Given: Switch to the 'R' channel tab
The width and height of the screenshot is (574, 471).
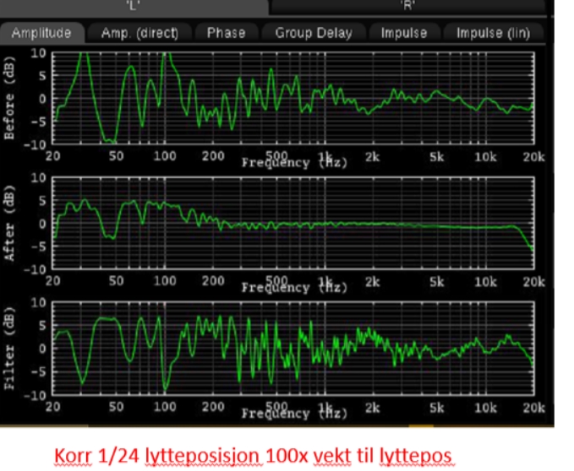Looking at the screenshot, I should point(407,7).
